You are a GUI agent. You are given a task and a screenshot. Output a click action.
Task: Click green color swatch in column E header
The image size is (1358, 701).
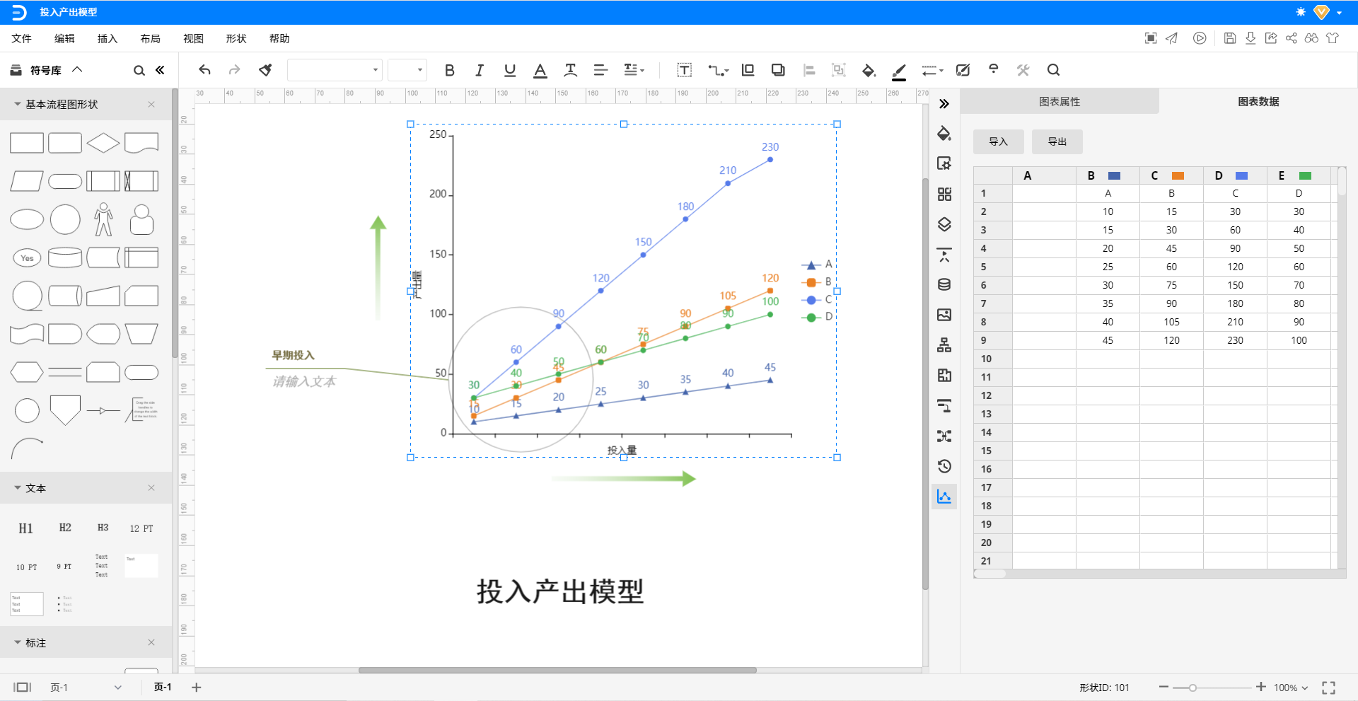pos(1305,175)
